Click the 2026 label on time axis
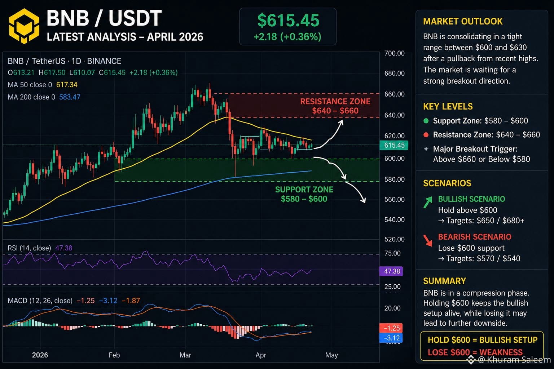This screenshot has width=554, height=369. 40,355
